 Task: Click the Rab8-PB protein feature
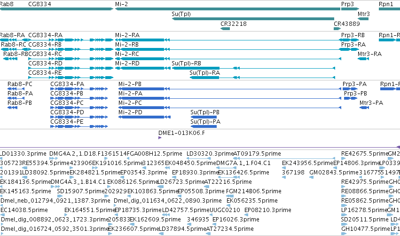pyautogui.click(x=12, y=108)
